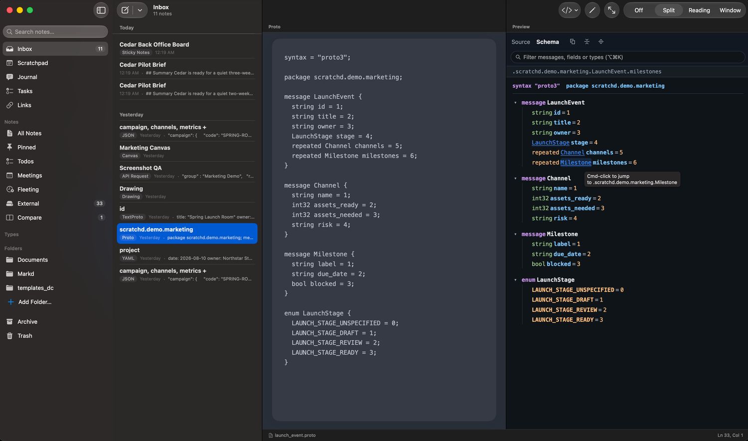Click the Compare panels icon
The image size is (748, 441).
[9, 217]
